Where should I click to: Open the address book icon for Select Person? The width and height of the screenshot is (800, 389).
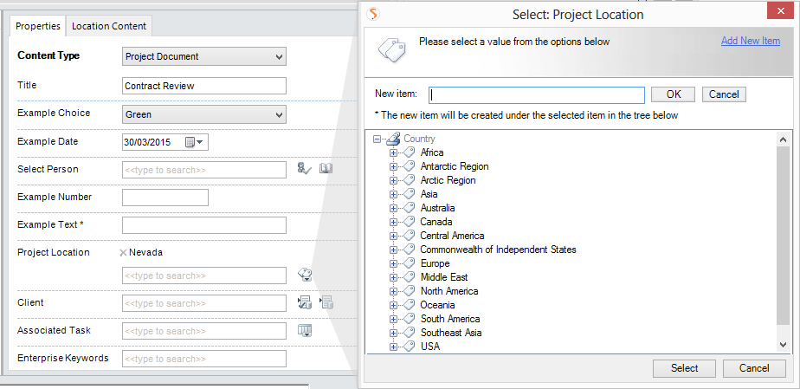(x=326, y=169)
